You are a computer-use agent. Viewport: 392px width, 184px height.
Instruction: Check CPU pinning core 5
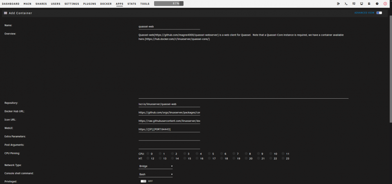(209, 154)
